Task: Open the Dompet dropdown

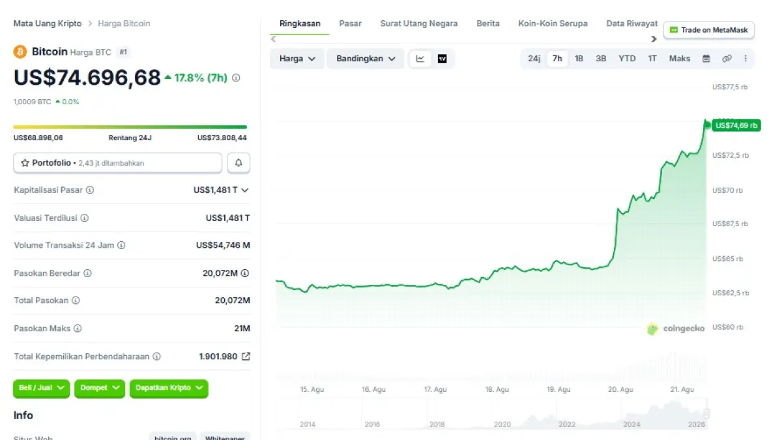Action: tap(100, 388)
